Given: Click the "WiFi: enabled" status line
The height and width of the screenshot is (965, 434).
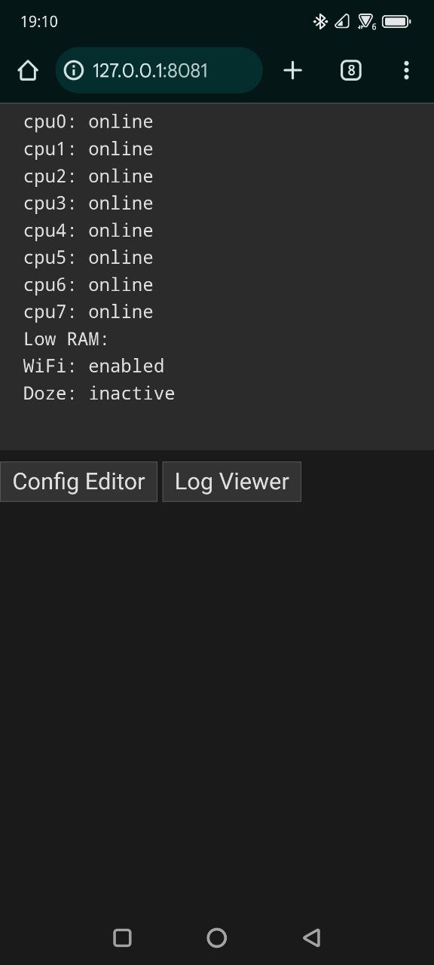Looking at the screenshot, I should coord(93,366).
